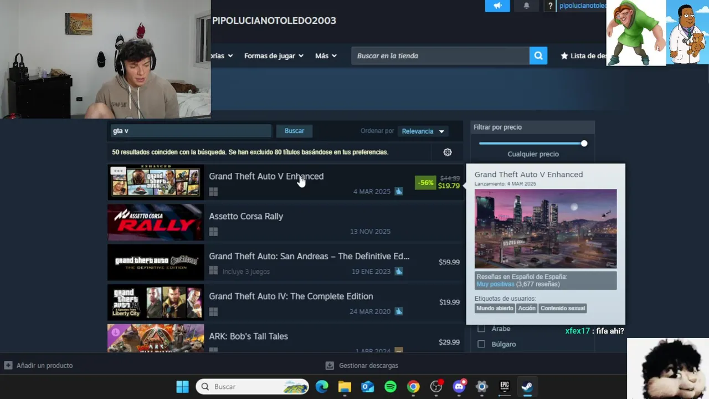Tick the Búlgaro language checkbox
The width and height of the screenshot is (709, 399).
click(481, 344)
